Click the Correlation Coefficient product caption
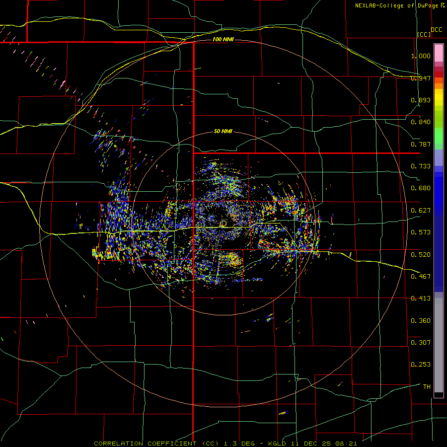The width and height of the screenshot is (447, 447). (x=225, y=444)
